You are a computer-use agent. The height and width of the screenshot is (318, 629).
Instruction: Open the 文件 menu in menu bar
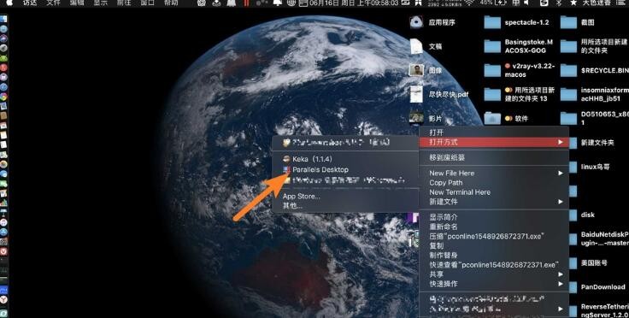(53, 3)
